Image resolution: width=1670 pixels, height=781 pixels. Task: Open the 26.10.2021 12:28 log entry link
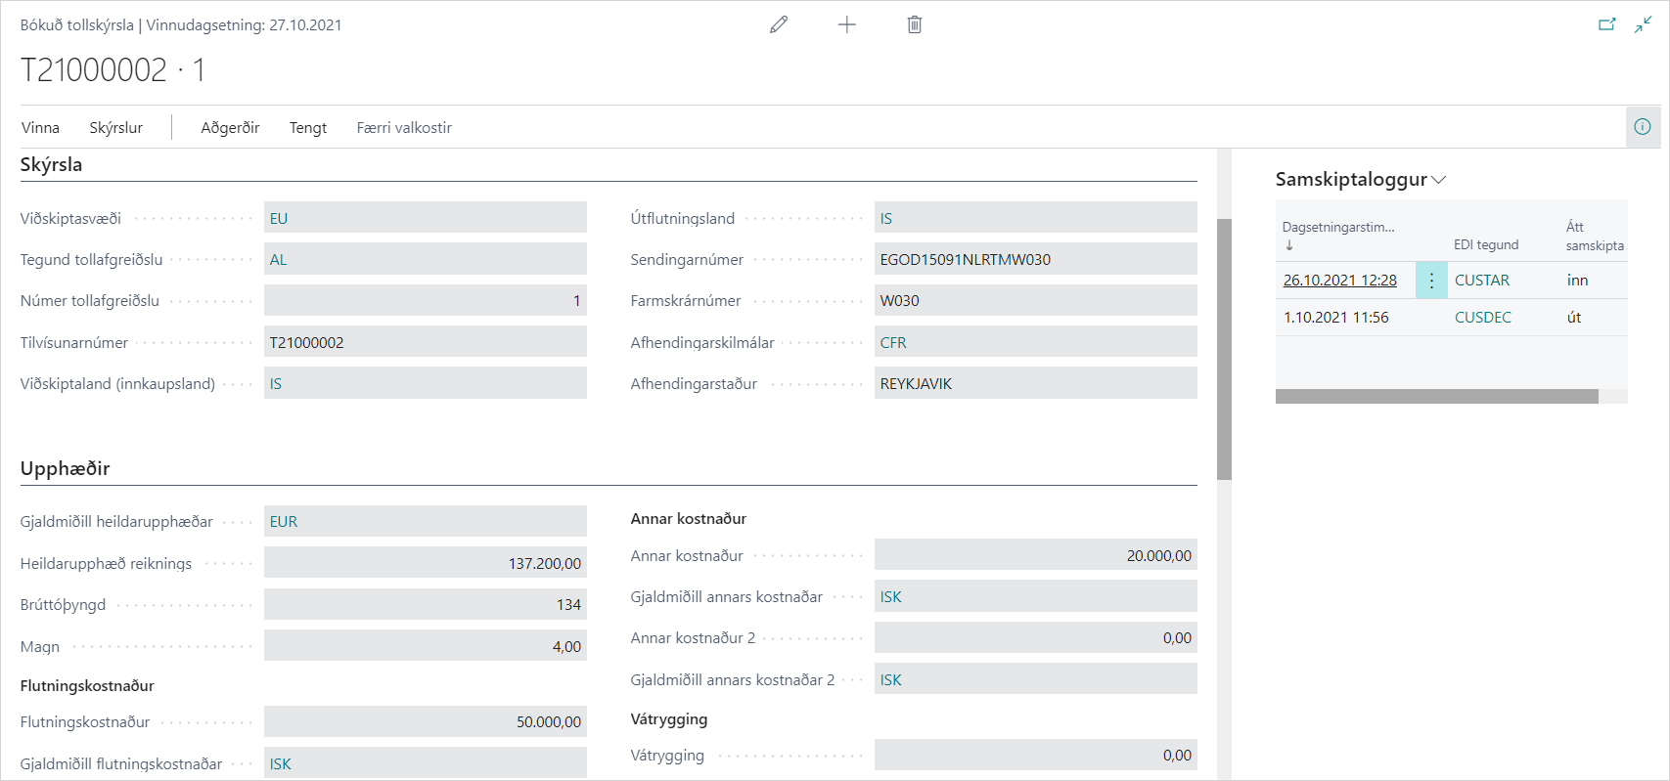pos(1339,281)
